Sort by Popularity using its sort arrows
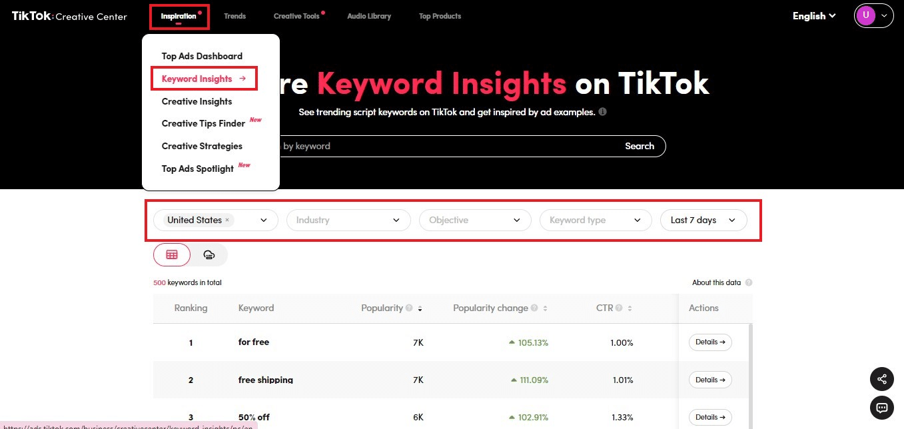This screenshot has height=429, width=904. [x=419, y=308]
